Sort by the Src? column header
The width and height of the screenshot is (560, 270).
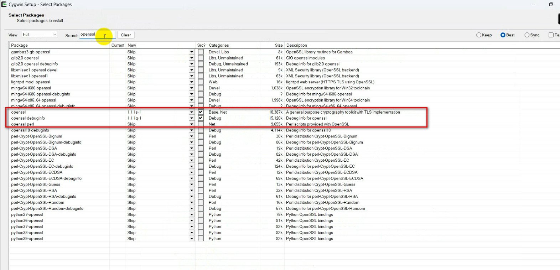201,45
